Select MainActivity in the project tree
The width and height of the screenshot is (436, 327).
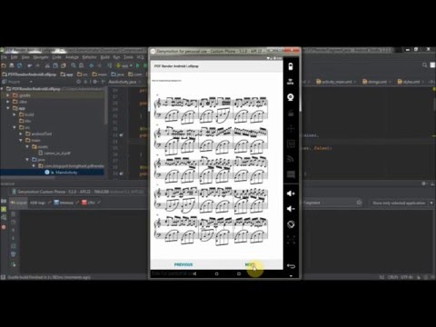[62, 173]
